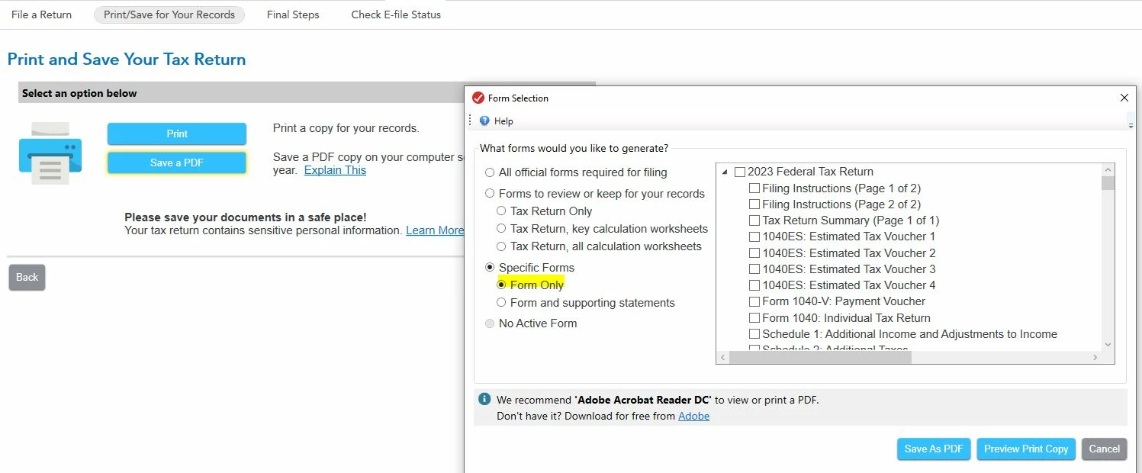Image resolution: width=1142 pixels, height=473 pixels.
Task: Select All official forms required for filing
Action: coord(490,172)
